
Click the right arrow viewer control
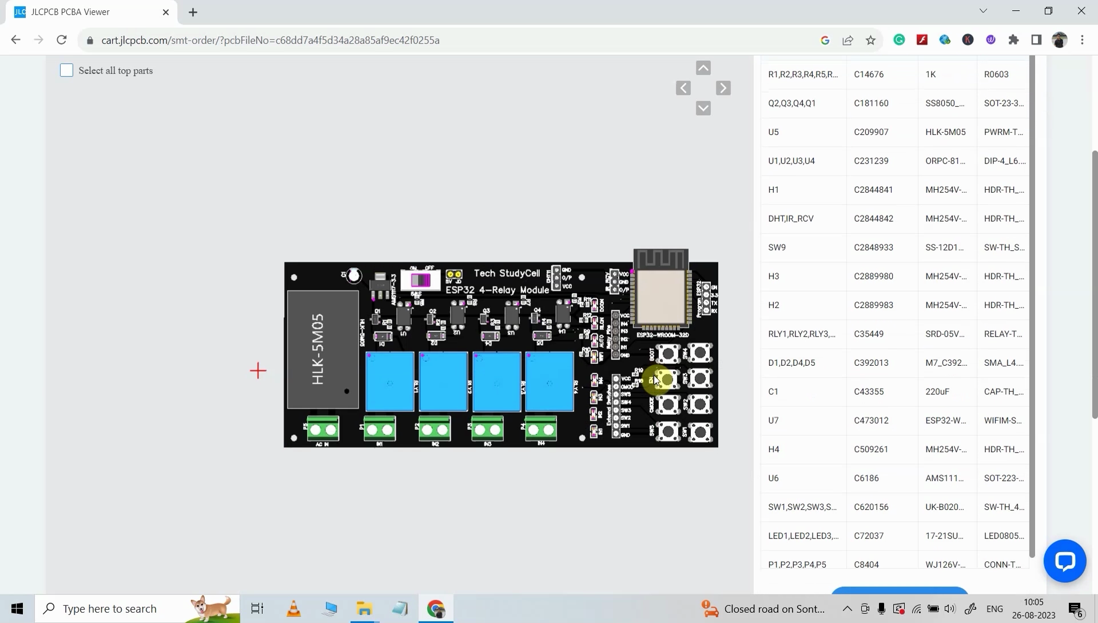pos(723,87)
